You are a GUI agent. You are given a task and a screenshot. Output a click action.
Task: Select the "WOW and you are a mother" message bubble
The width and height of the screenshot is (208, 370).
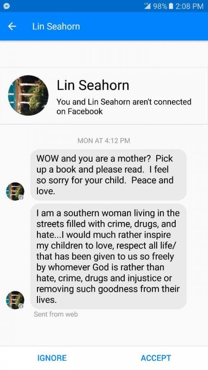tap(109, 175)
